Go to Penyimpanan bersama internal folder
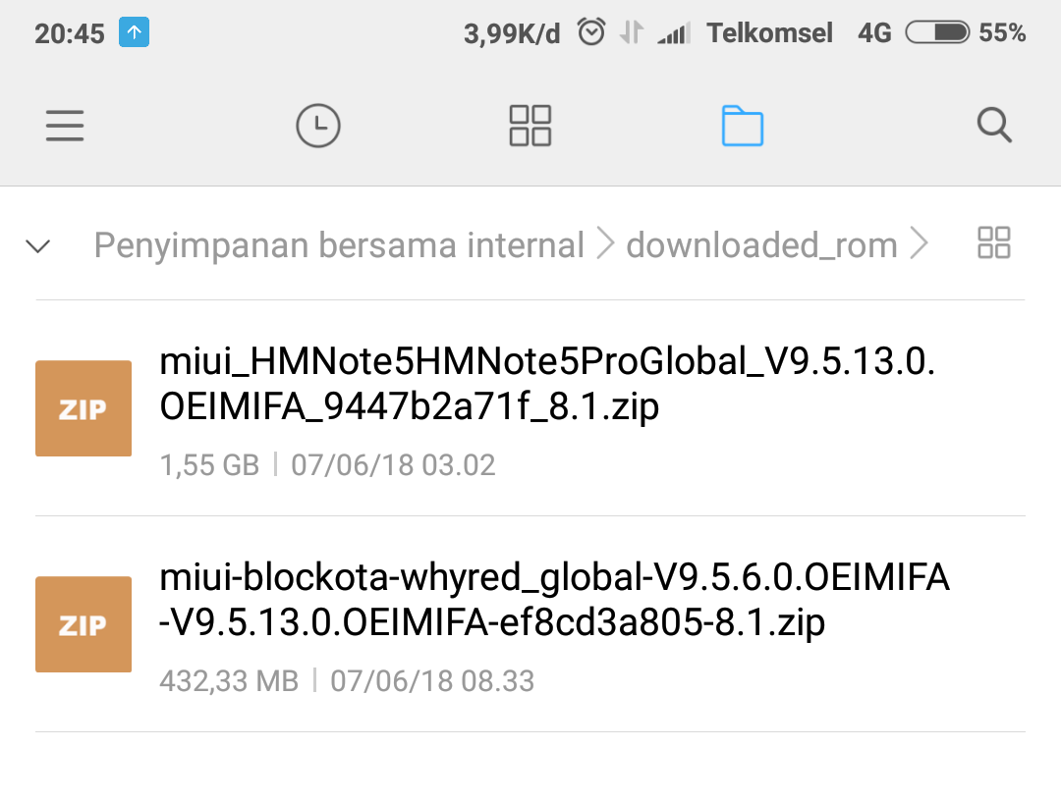The width and height of the screenshot is (1061, 802). tap(338, 245)
